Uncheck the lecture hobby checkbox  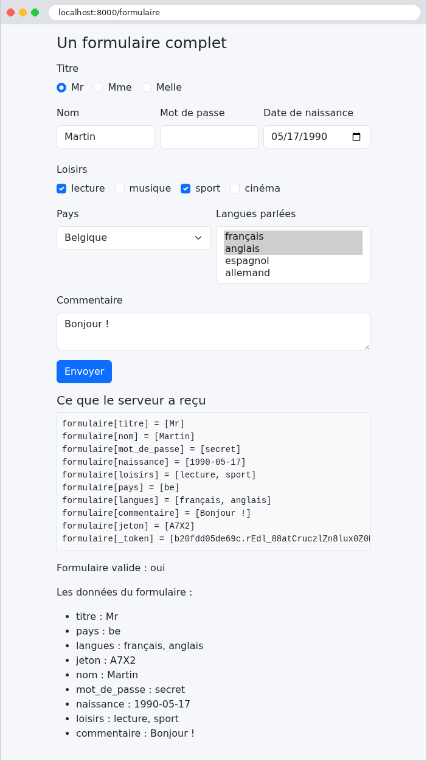[x=61, y=189]
